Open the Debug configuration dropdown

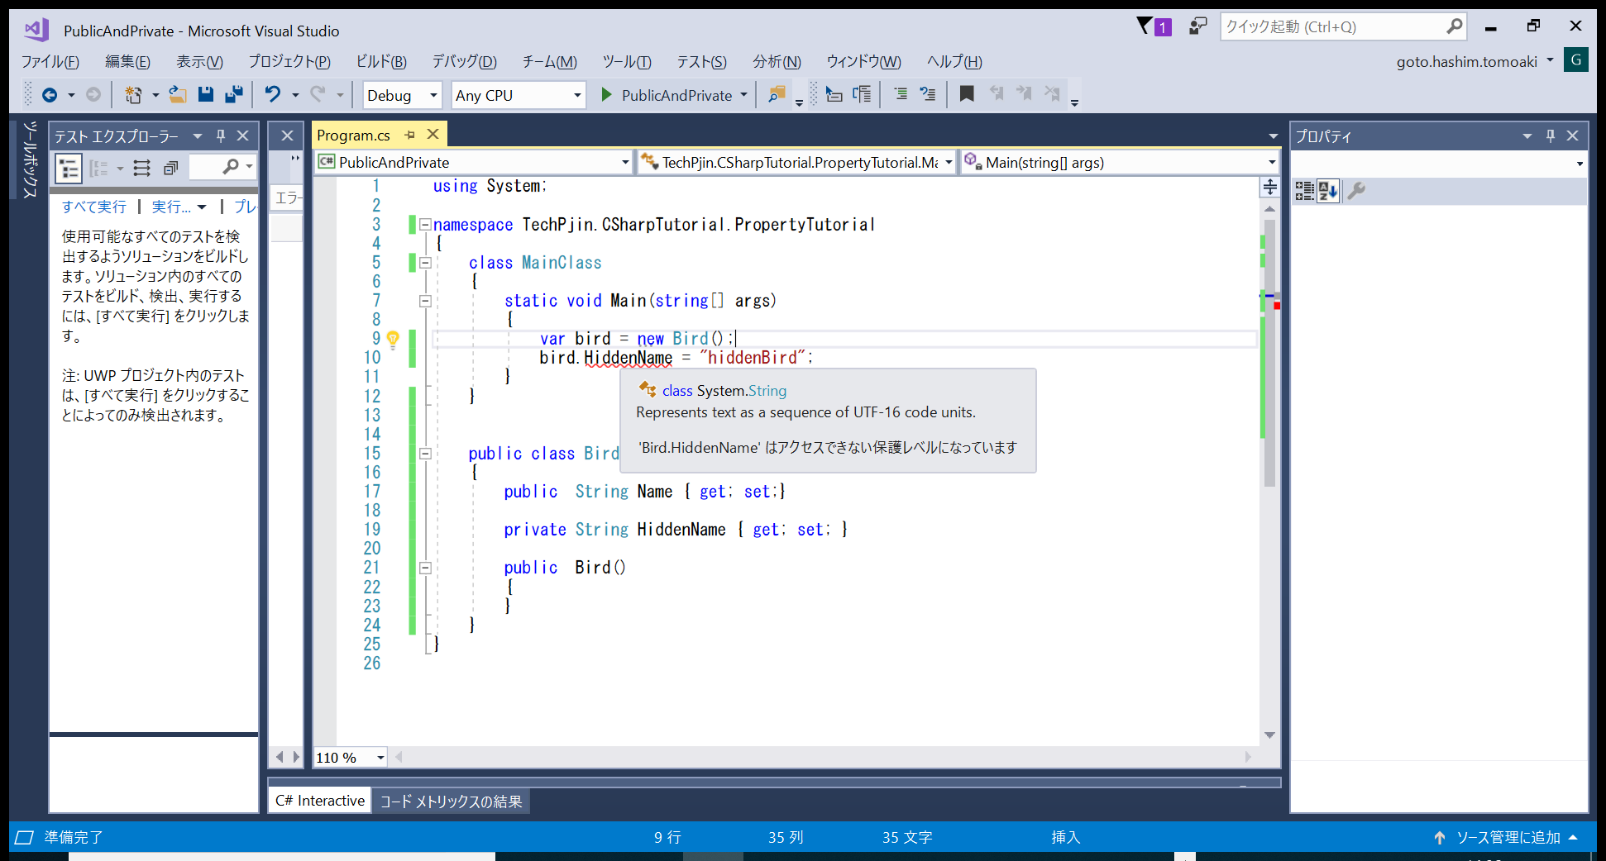(x=402, y=95)
